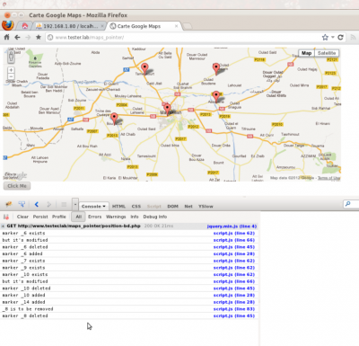
Task: Open the bookmark star dropdown arrow
Action: 332,37
